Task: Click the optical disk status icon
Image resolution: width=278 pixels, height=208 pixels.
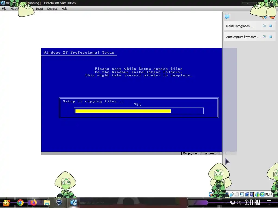Action: point(211,194)
